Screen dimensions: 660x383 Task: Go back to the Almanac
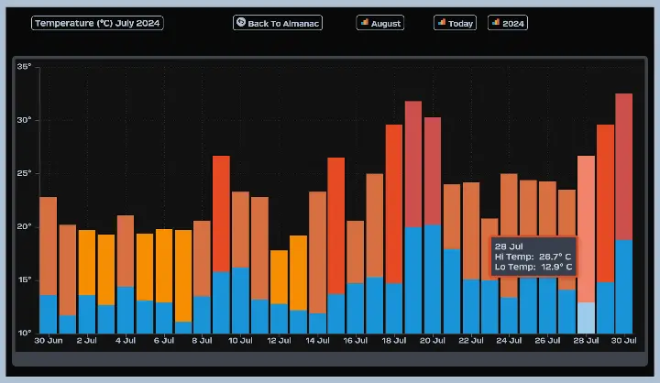[278, 23]
